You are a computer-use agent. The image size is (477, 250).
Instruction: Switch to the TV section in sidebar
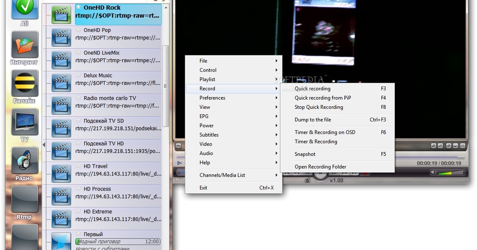coord(24,122)
